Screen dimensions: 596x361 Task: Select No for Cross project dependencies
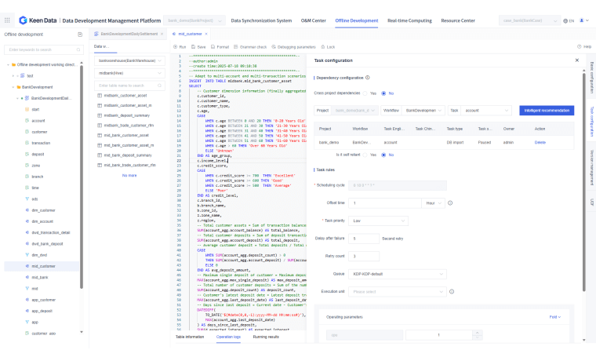point(382,93)
